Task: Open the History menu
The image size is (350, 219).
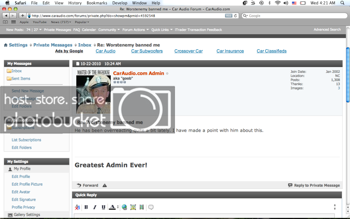Action: [75, 3]
